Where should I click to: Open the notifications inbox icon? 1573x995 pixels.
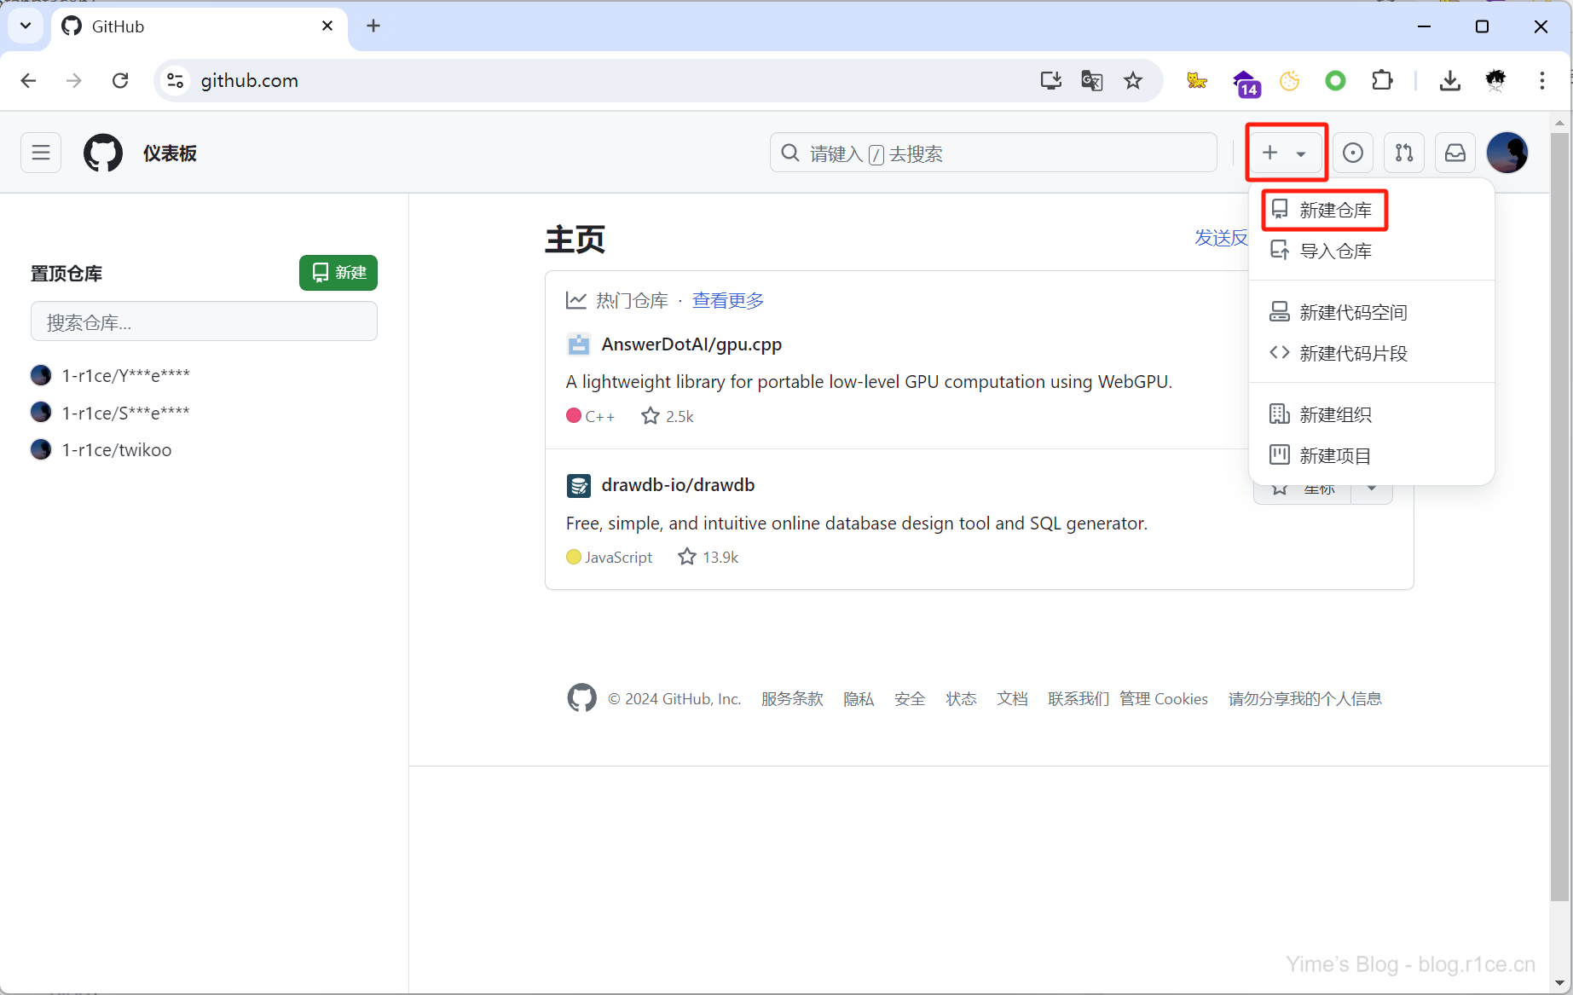tap(1454, 153)
